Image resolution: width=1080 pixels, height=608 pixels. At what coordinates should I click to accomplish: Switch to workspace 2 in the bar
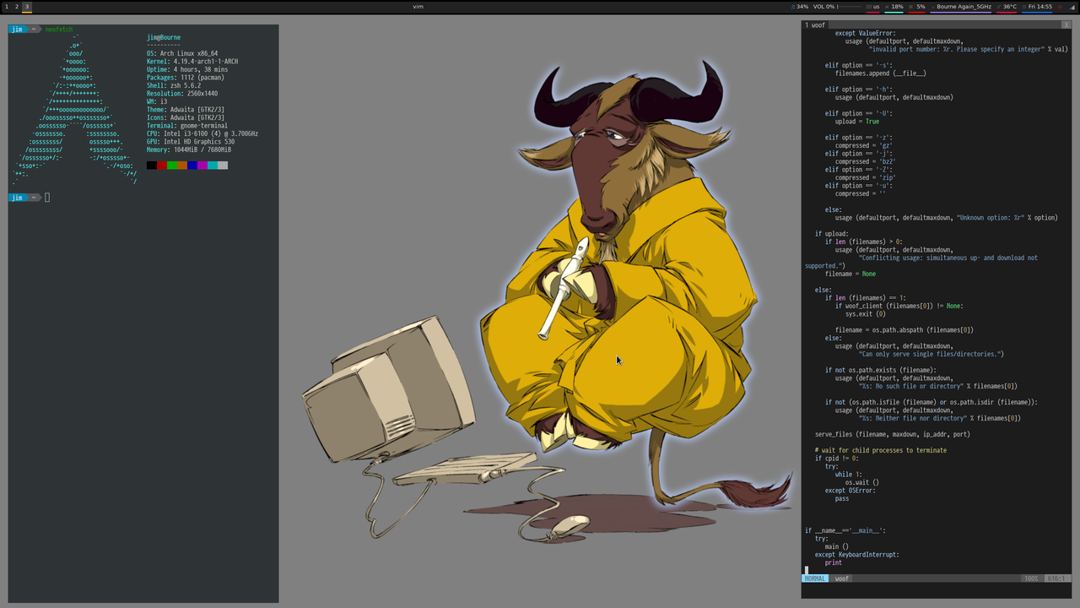click(16, 7)
